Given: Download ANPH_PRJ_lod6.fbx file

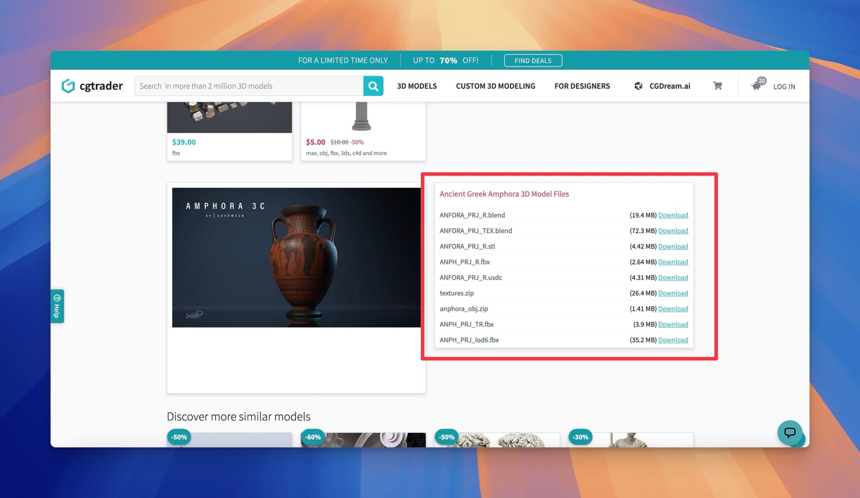Looking at the screenshot, I should click(673, 340).
